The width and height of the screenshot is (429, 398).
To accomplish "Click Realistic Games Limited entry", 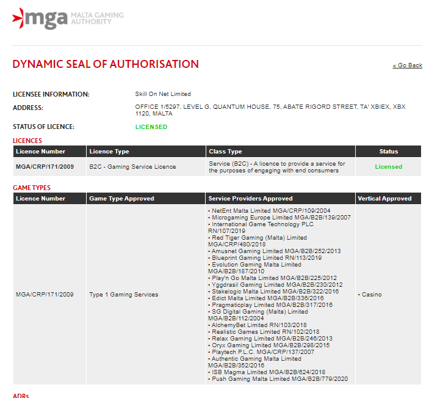I will point(264,332).
